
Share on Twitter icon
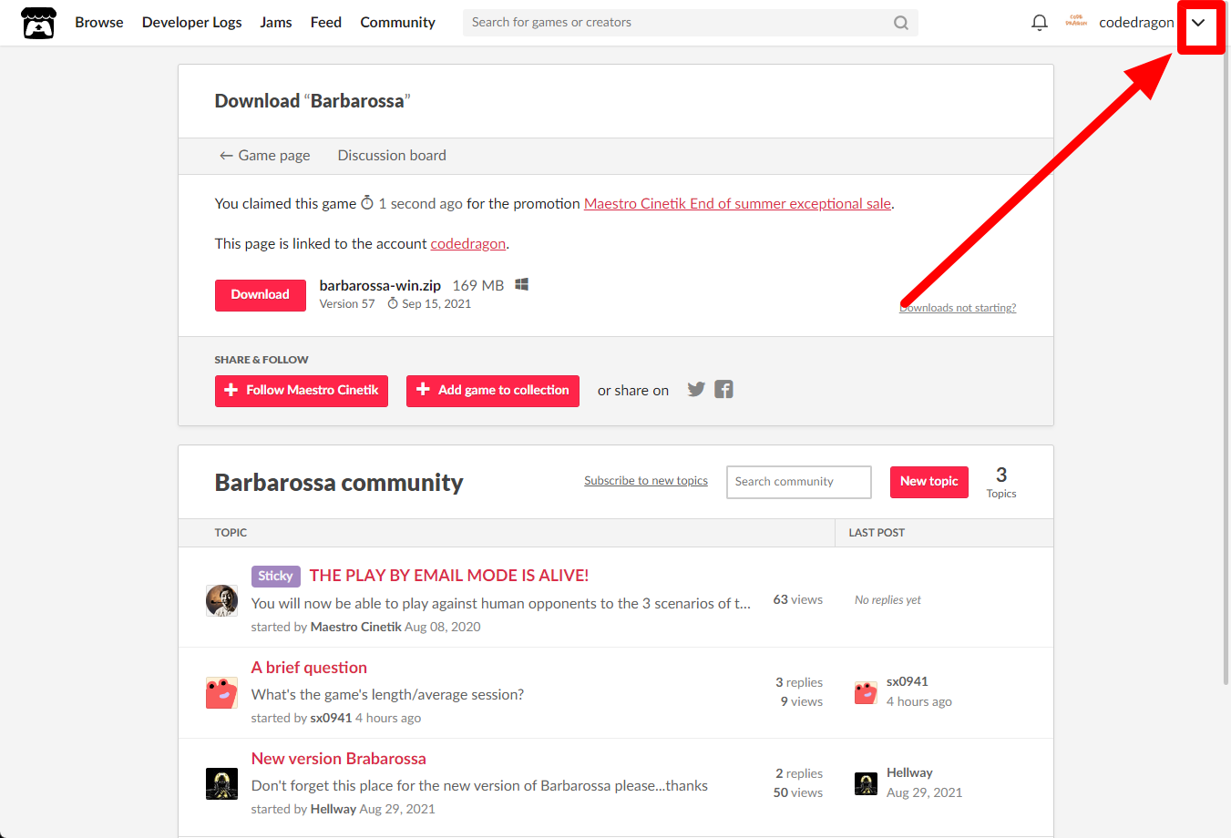[x=696, y=390]
